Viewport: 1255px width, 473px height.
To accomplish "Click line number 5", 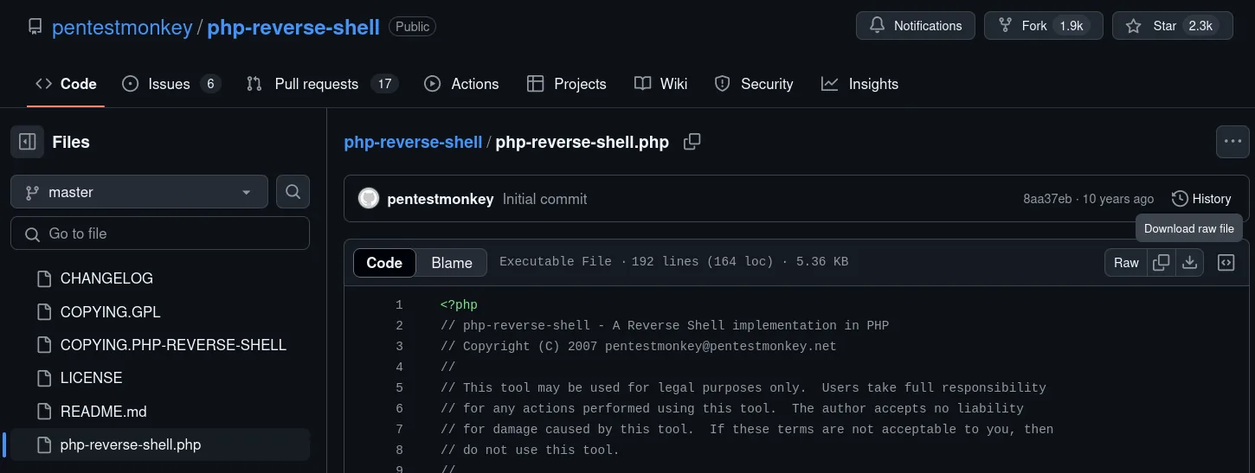I will (399, 387).
